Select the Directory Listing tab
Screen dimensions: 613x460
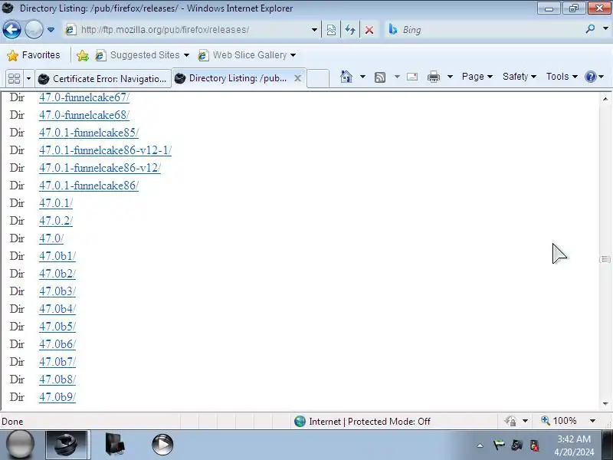pyautogui.click(x=233, y=78)
